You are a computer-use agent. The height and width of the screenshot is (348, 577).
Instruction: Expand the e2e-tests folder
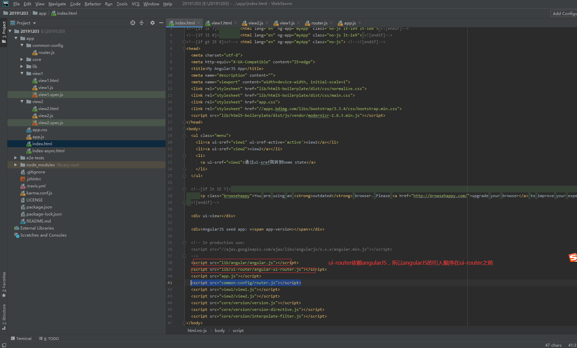(16, 158)
